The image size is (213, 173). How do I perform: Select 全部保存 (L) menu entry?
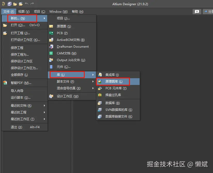click(25, 75)
